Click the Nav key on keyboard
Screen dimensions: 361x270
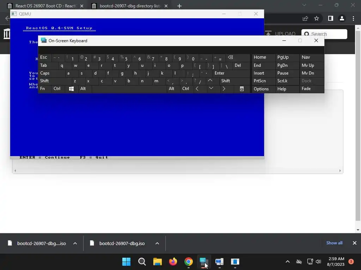pyautogui.click(x=312, y=57)
